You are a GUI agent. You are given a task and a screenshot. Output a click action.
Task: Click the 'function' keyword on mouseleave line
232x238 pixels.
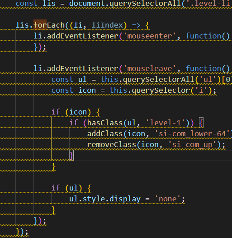(x=204, y=68)
